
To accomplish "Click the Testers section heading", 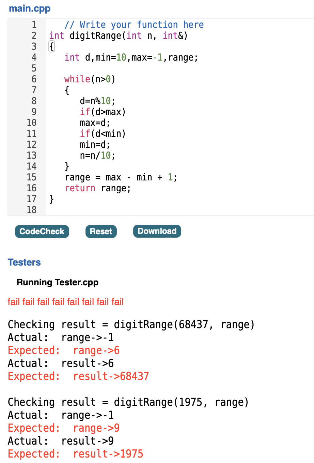I will point(24,262).
